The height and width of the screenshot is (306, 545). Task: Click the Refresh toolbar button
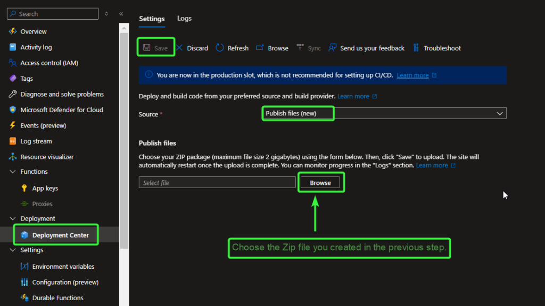[232, 48]
